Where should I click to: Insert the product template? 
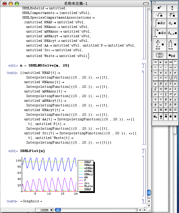(172, 44)
